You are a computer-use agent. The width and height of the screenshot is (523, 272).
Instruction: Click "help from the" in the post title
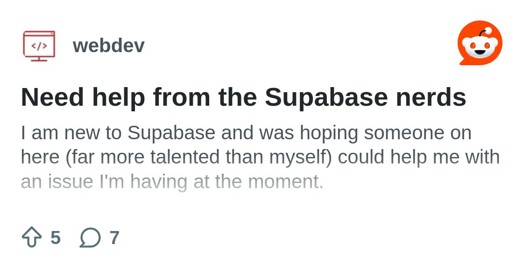pos(175,97)
